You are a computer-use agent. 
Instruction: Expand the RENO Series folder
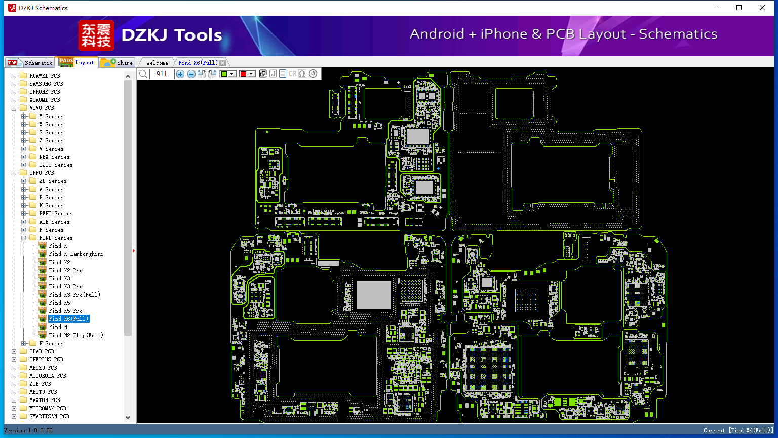24,213
